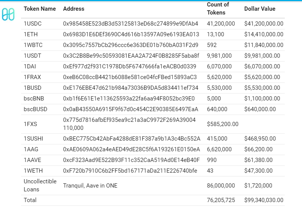The image size is (302, 212).
Task: Click the 1FRAX token address
Action: click(130, 77)
